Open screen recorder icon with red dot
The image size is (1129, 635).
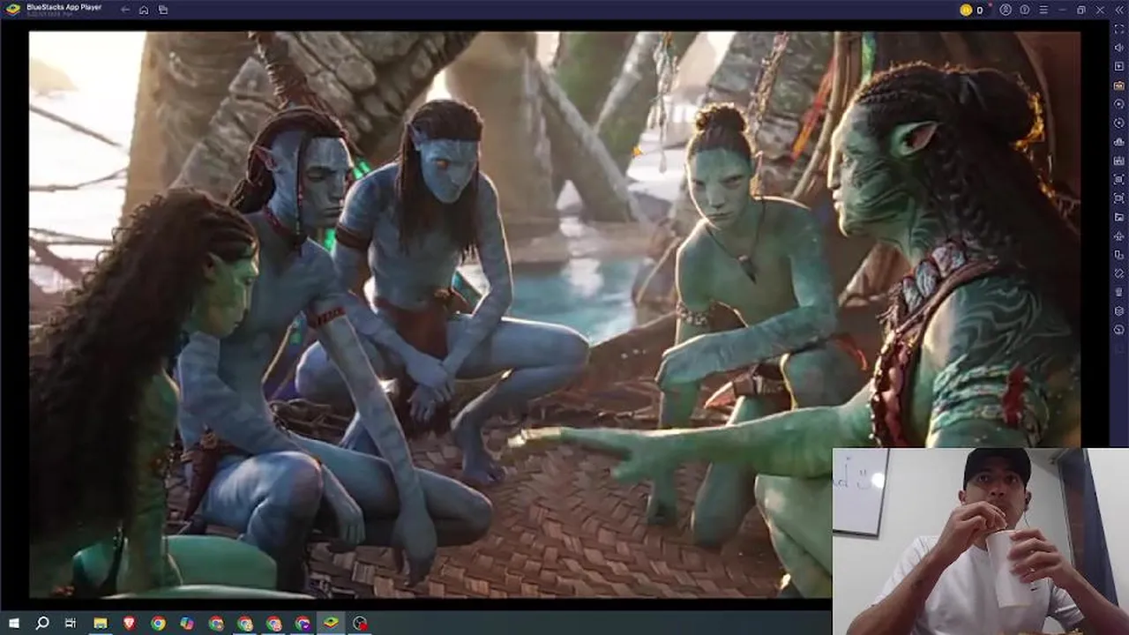360,624
